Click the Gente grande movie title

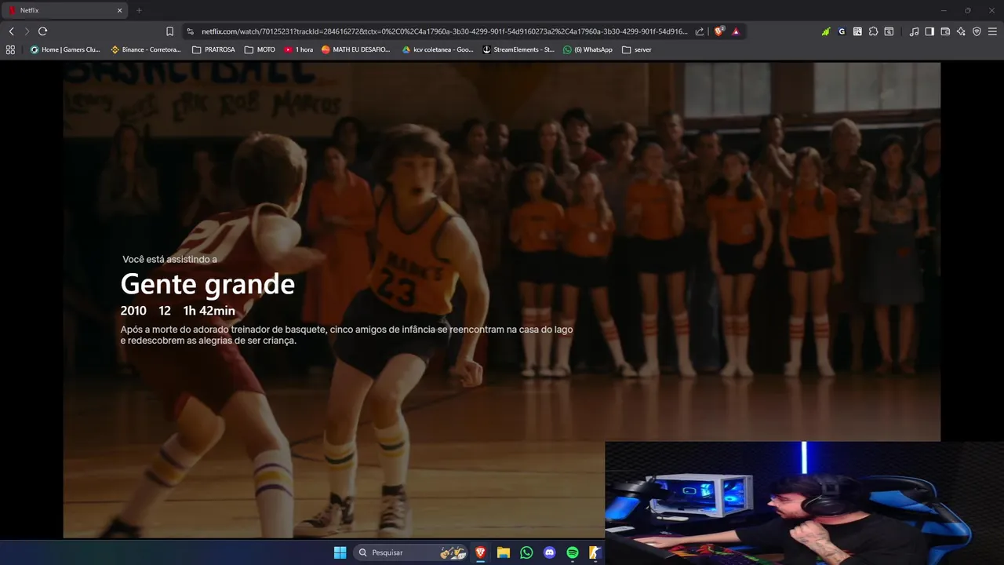click(208, 284)
